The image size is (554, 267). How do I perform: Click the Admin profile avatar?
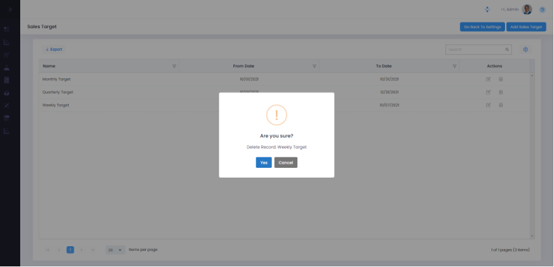[527, 10]
